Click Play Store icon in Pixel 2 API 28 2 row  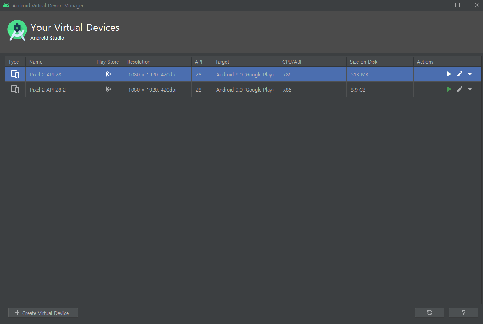109,89
